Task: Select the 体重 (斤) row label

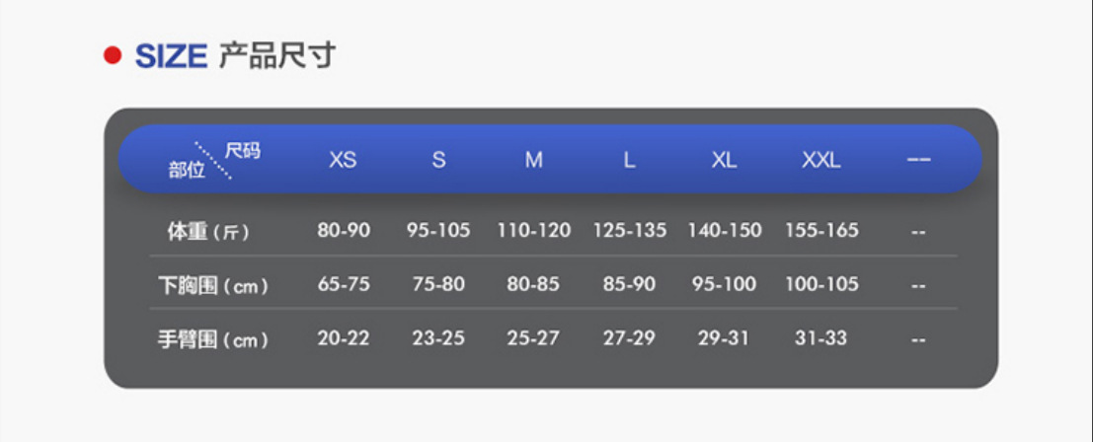Action: (x=207, y=232)
